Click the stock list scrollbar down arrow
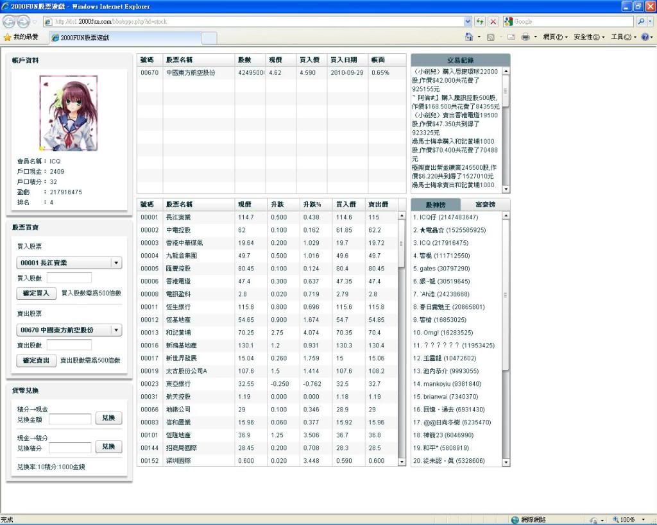657x525 pixels. coord(402,461)
